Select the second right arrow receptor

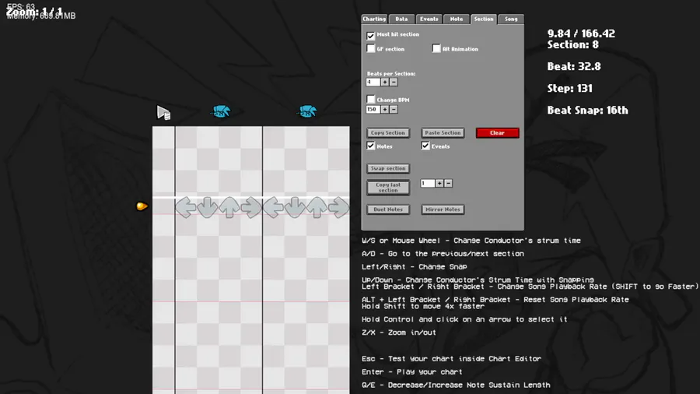click(339, 208)
